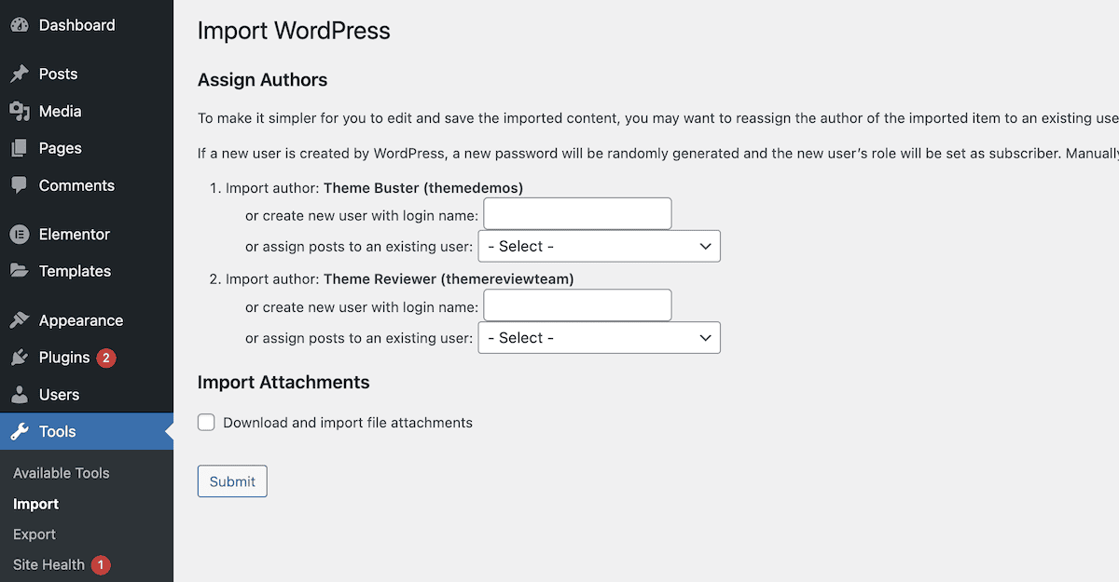Open Plugins via the plug icon
Viewport: 1119px width, 582px height.
21,358
